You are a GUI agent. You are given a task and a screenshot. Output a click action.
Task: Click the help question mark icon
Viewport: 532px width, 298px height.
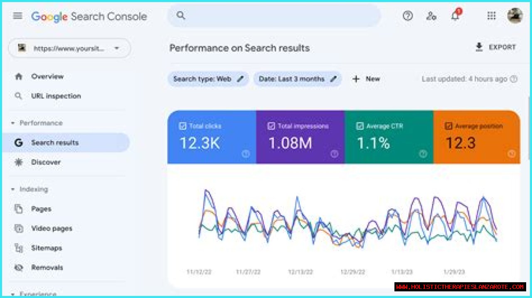click(x=408, y=16)
